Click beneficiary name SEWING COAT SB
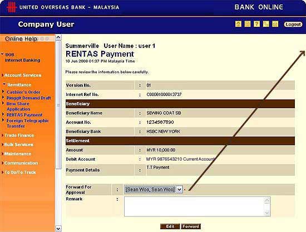The width and height of the screenshot is (306, 232). point(164,113)
